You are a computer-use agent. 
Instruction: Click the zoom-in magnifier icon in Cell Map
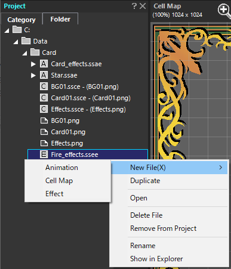coord(224,11)
